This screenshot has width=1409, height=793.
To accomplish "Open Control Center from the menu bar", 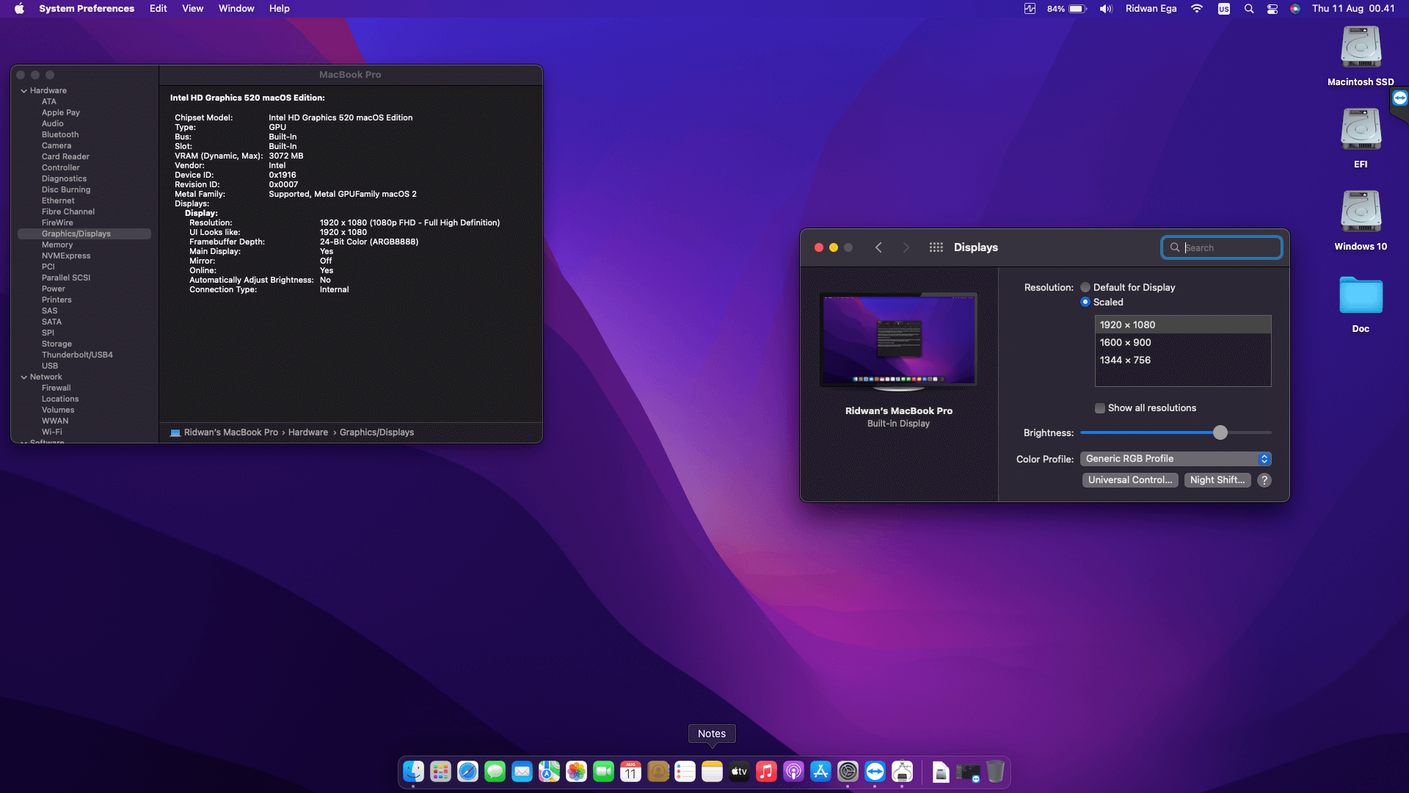I will (x=1273, y=9).
